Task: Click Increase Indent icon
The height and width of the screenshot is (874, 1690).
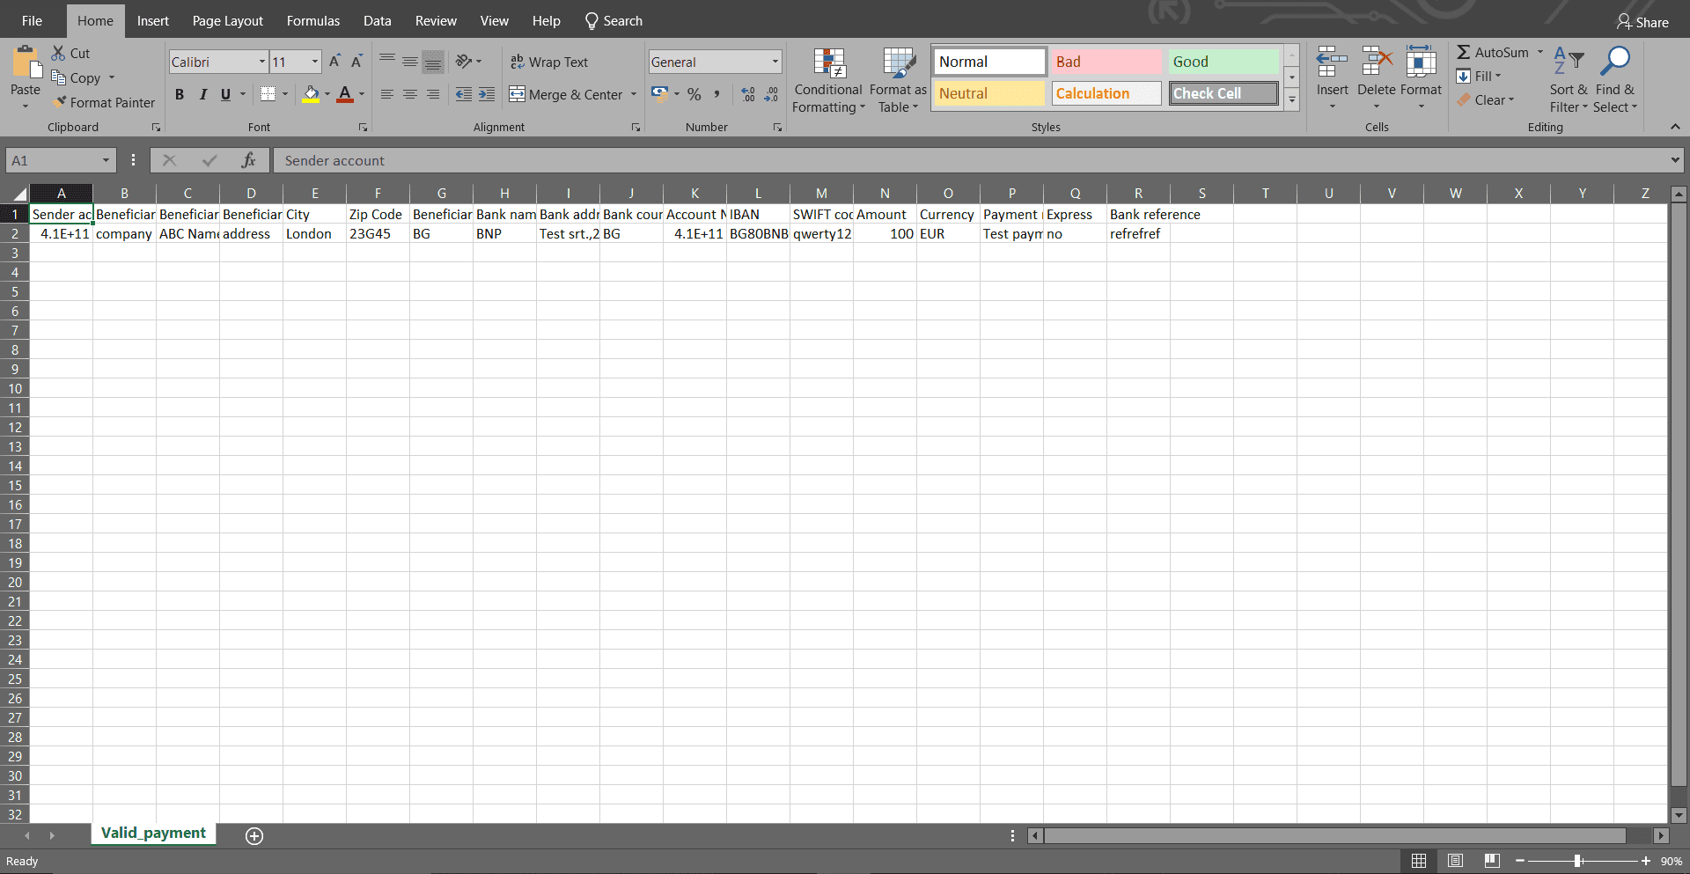Action: (487, 94)
